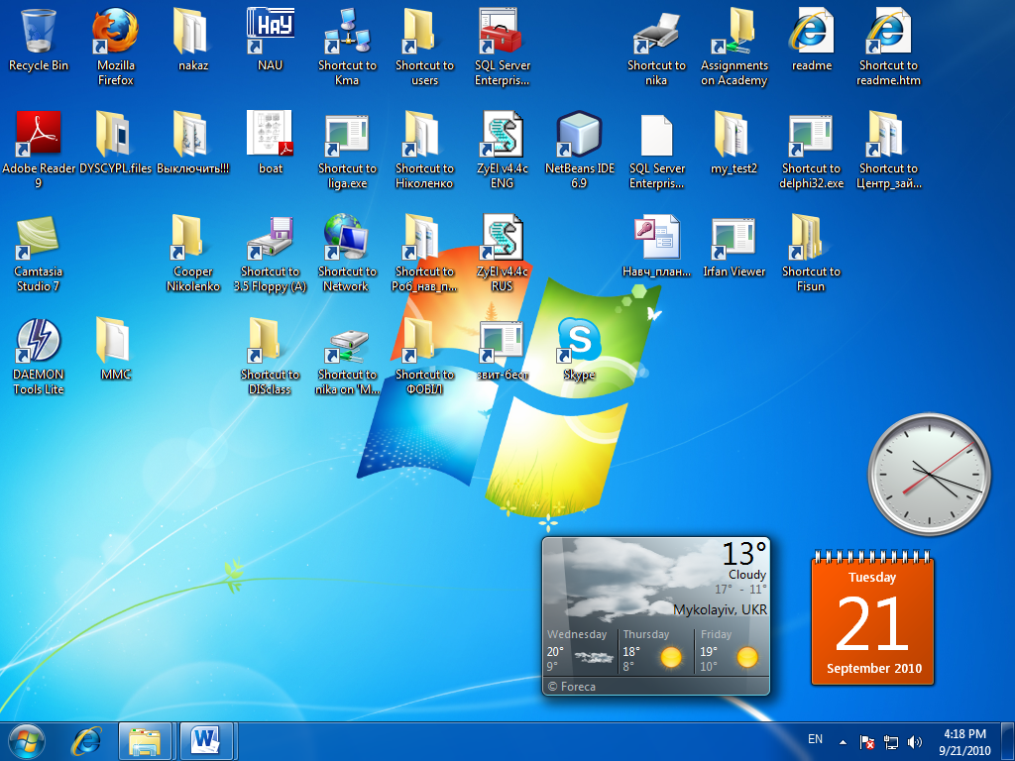This screenshot has height=761, width=1015.
Task: Open the EN language indicator
Action: 815,739
